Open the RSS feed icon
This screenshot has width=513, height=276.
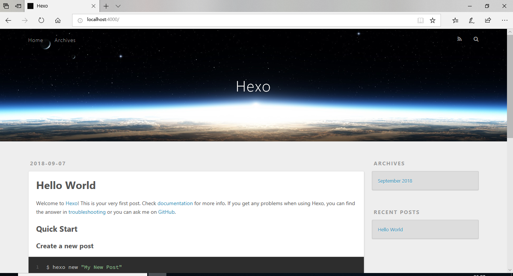459,39
